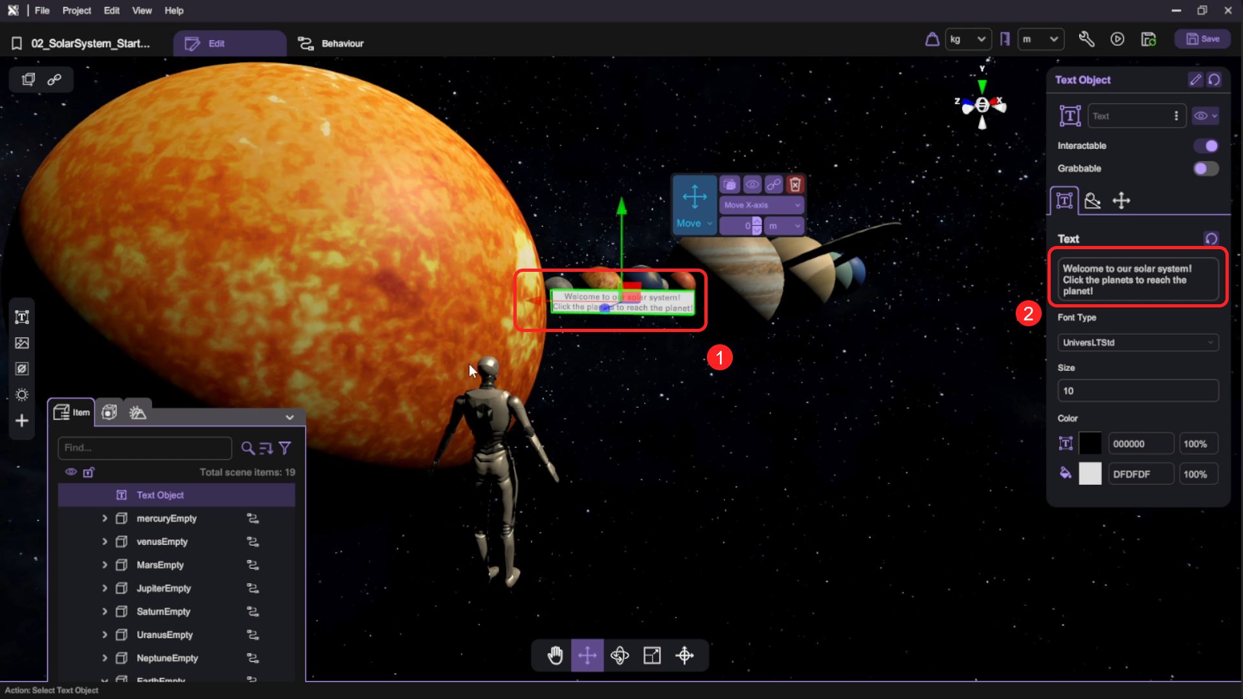Viewport: 1243px width, 699px height.
Task: Open the Move X-axis dropdown
Action: (x=761, y=205)
